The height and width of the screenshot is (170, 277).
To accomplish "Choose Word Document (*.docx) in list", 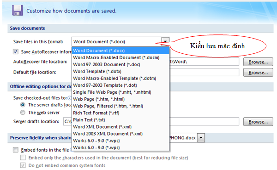I will tap(120, 51).
